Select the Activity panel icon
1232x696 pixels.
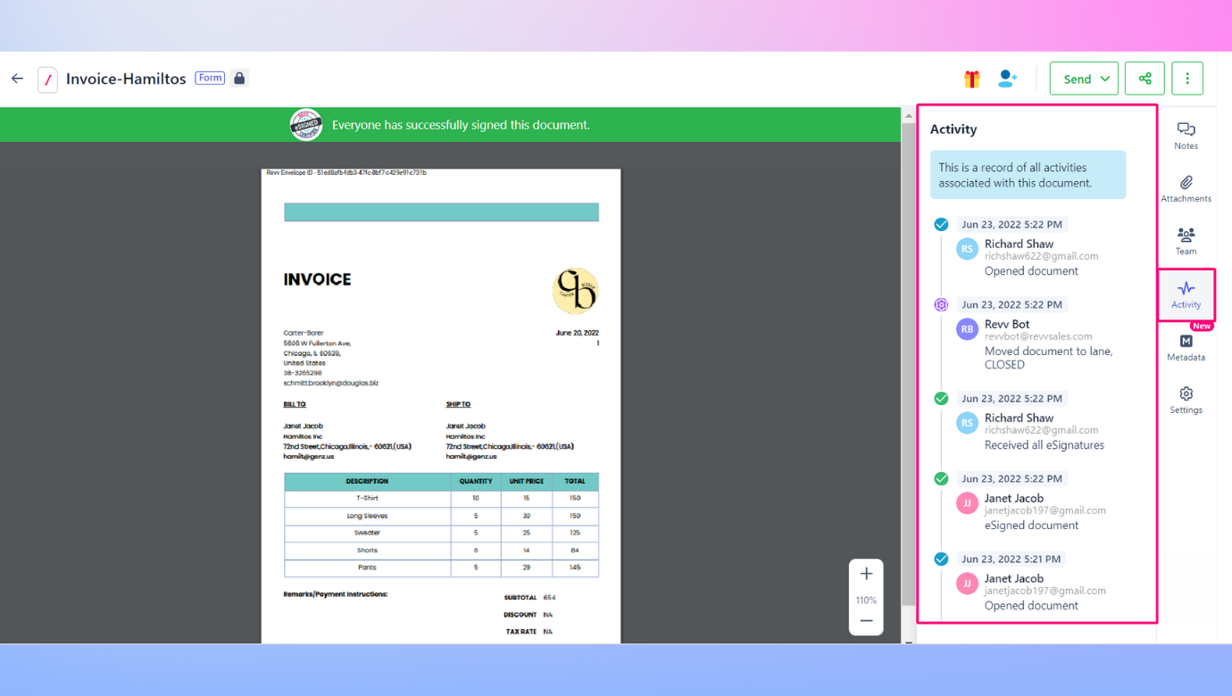pyautogui.click(x=1186, y=294)
